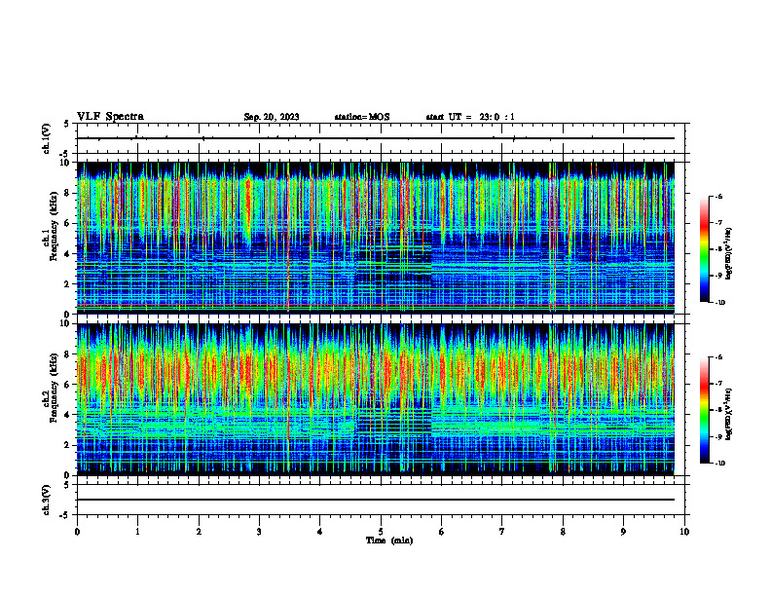Click the "ch.3(V)" axis label

47,500
